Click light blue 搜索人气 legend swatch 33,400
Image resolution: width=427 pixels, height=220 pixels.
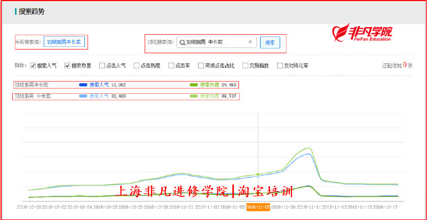pos(83,96)
